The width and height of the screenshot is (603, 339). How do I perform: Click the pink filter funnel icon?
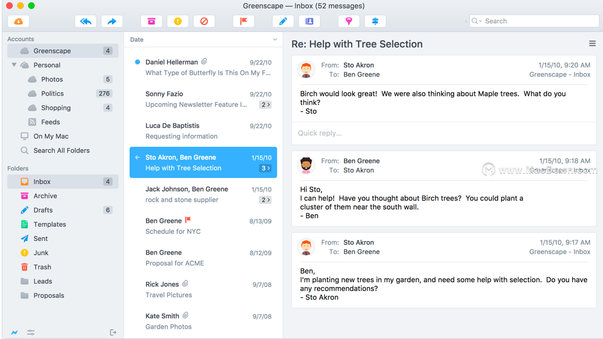tap(349, 21)
